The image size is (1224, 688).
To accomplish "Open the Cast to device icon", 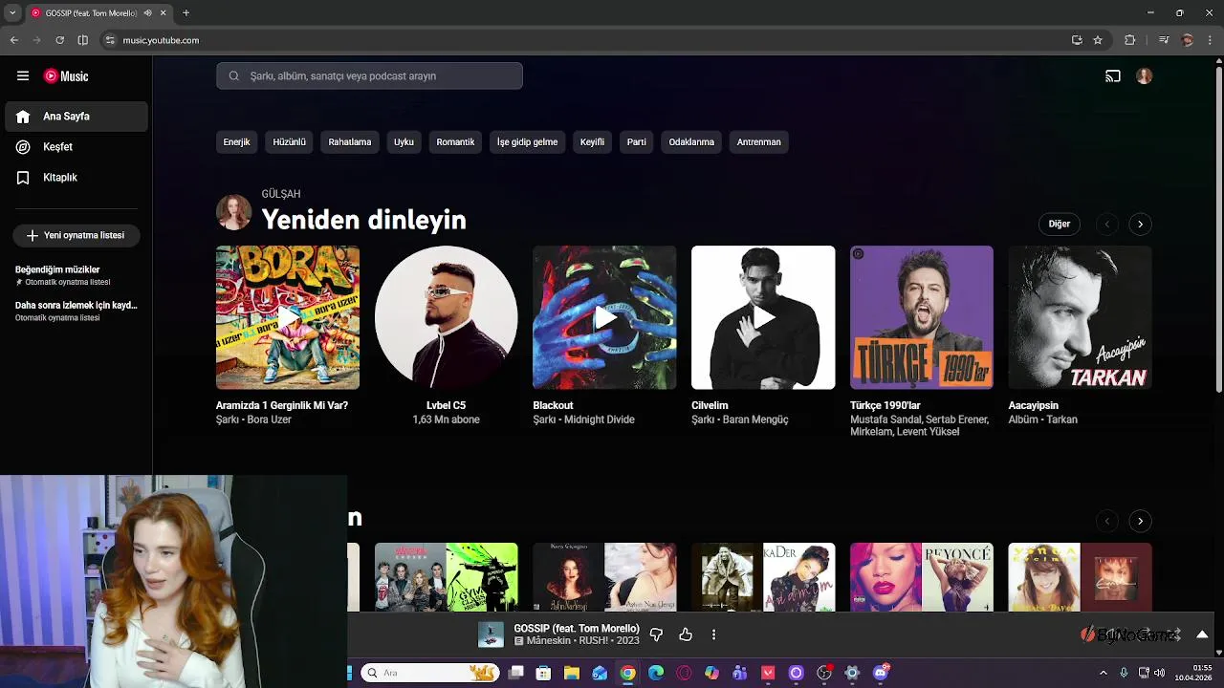I will point(1113,76).
